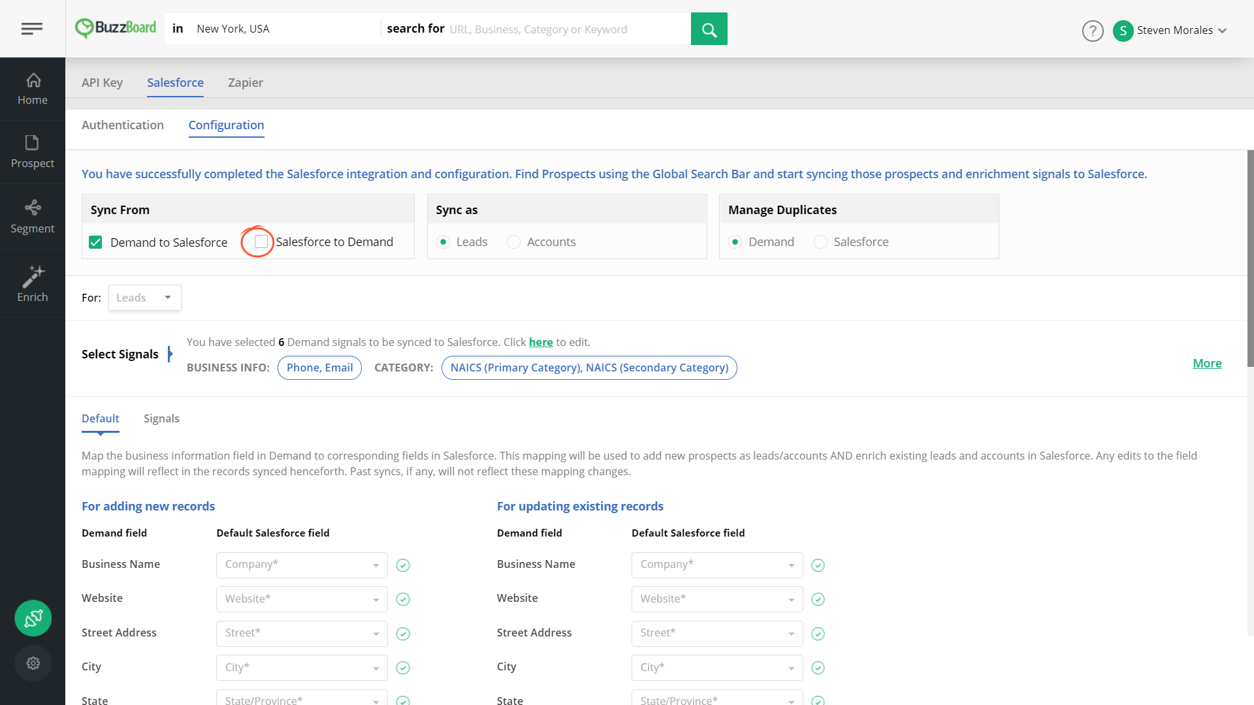Open Enrich in sidebar
Screen dimensions: 1254x705
(33, 284)
